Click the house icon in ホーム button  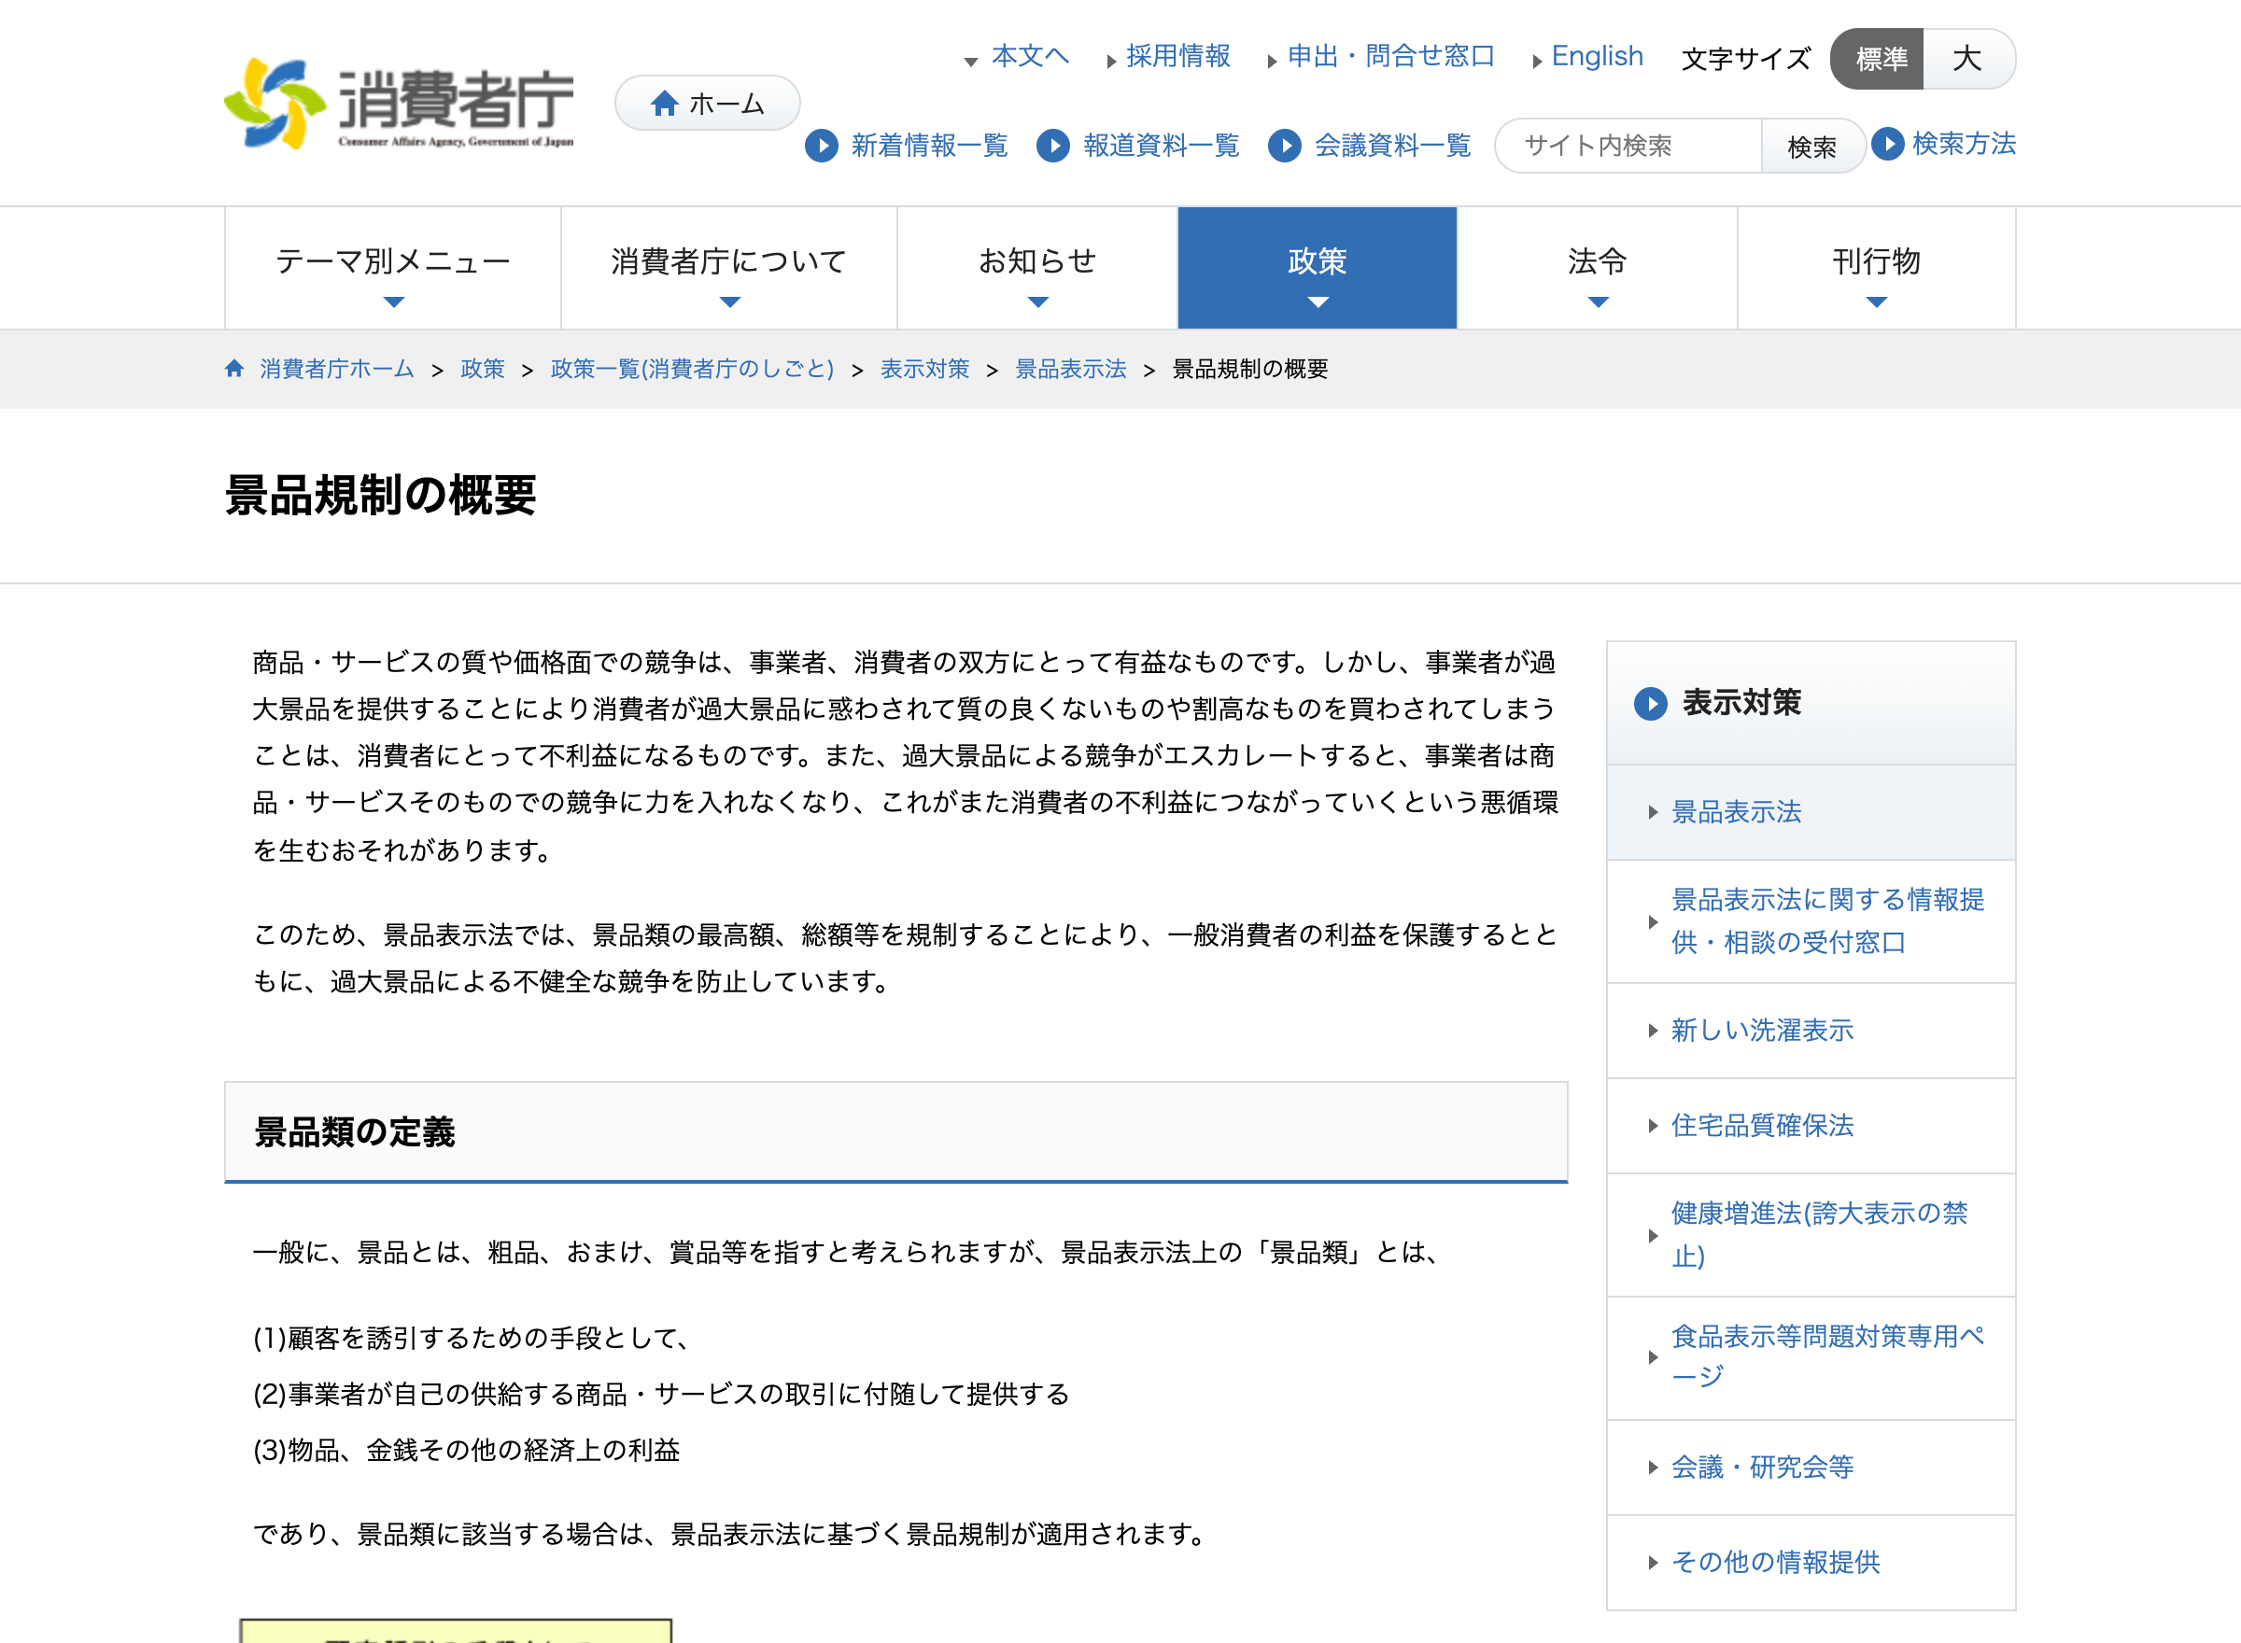pos(665,104)
